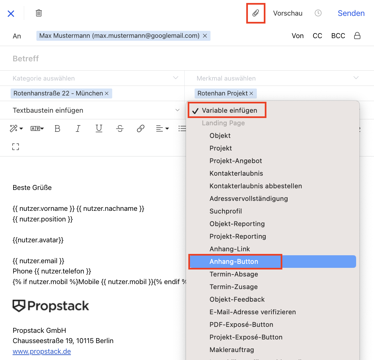
Task: Click the paperclip attachment icon
Action: coord(256,13)
